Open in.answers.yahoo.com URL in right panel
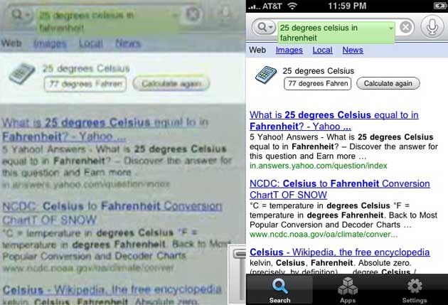448x305 pixels. 319,166
